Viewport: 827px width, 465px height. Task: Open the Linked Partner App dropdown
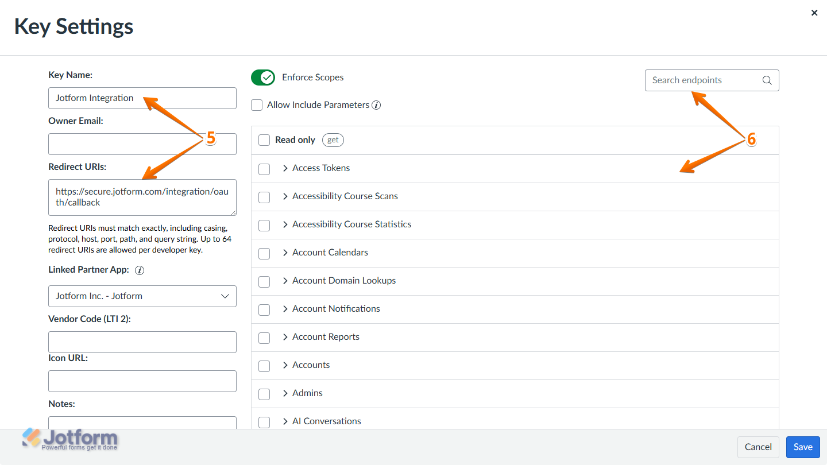pos(142,296)
